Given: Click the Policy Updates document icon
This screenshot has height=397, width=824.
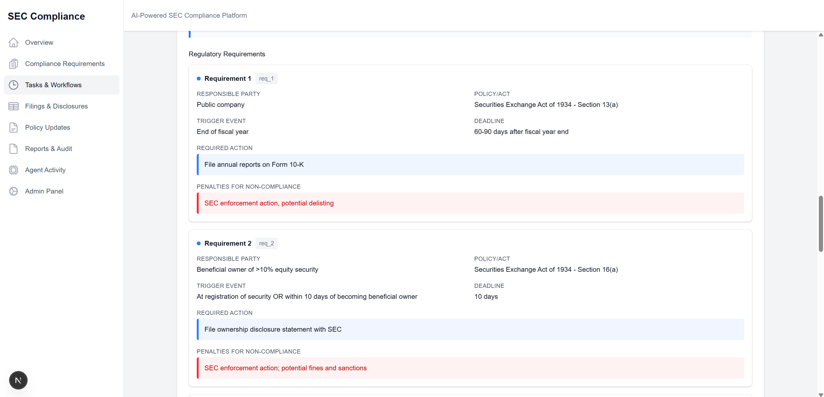Looking at the screenshot, I should point(14,128).
